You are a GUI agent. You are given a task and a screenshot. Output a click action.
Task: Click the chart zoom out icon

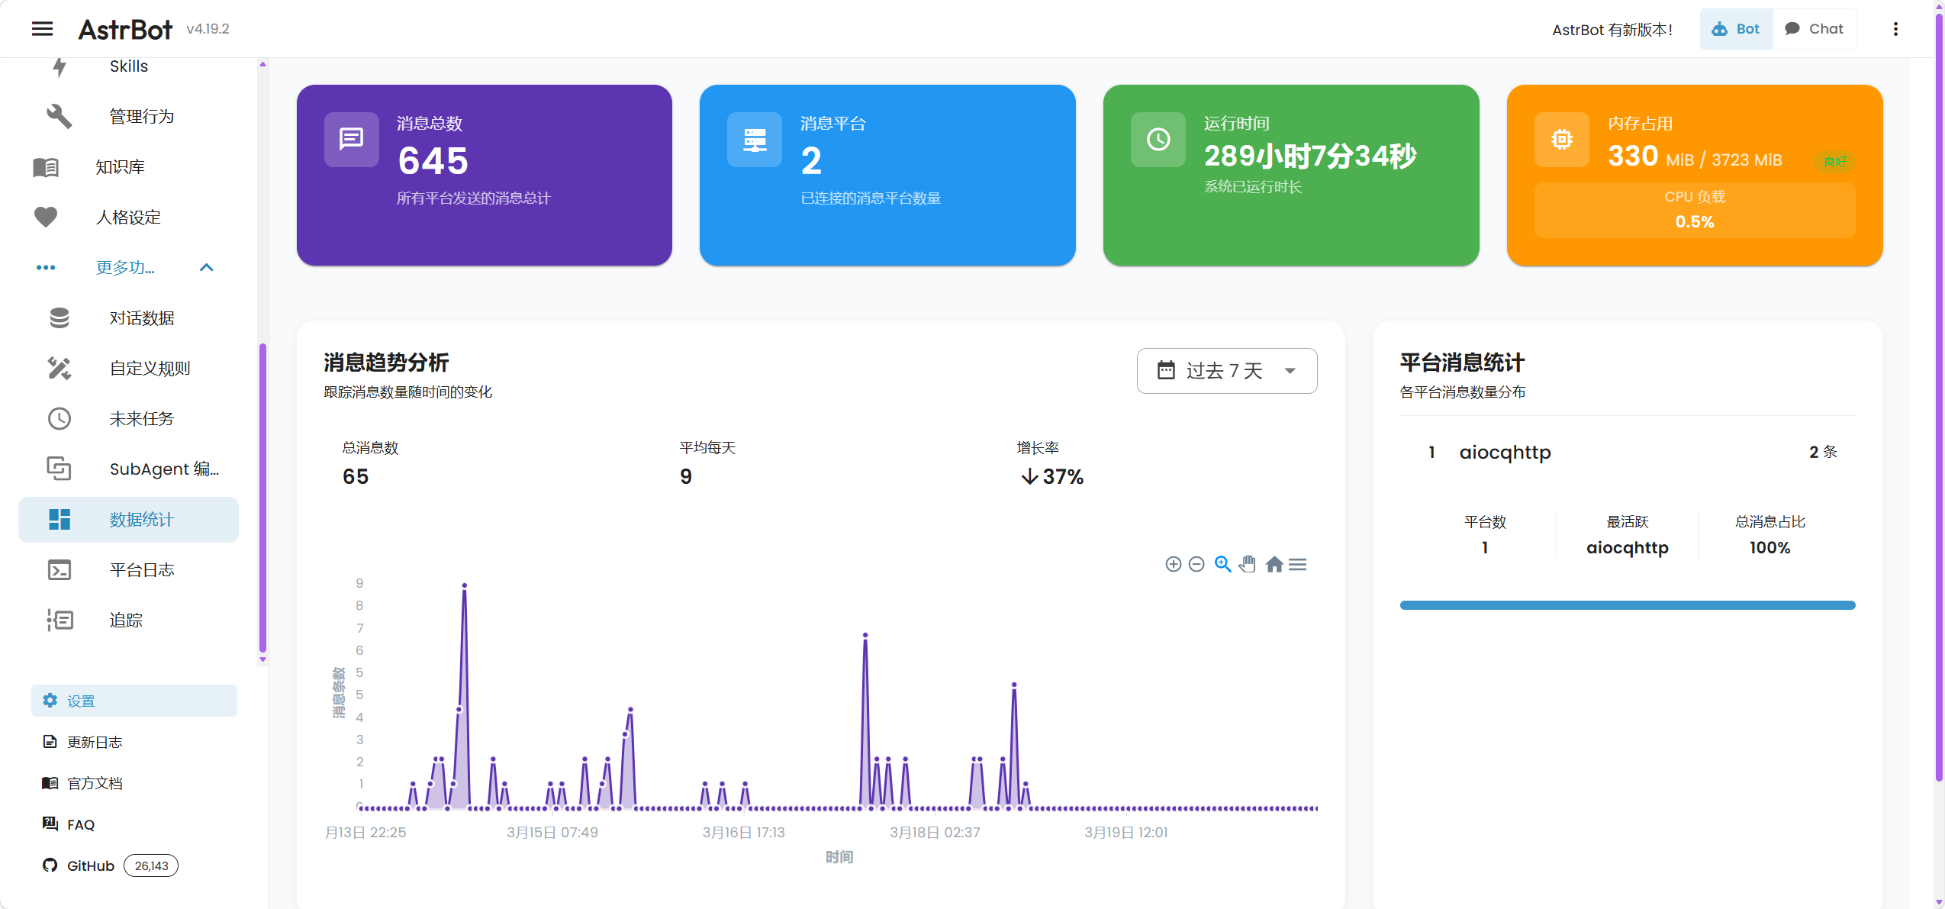coord(1196,564)
